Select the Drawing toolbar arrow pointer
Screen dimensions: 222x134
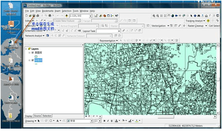(x=38, y=121)
